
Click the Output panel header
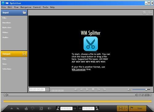pyautogui.click(x=14, y=54)
